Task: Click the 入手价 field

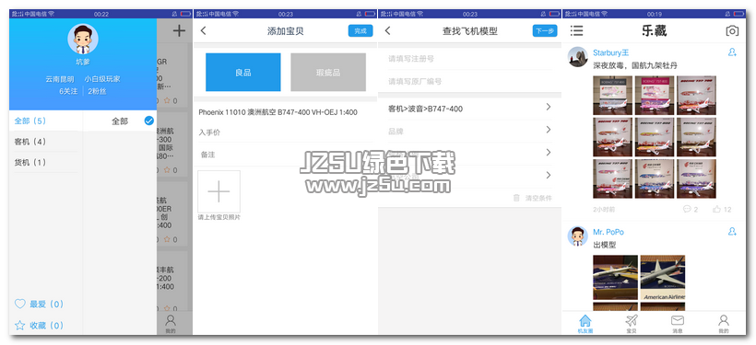Action: click(x=285, y=132)
